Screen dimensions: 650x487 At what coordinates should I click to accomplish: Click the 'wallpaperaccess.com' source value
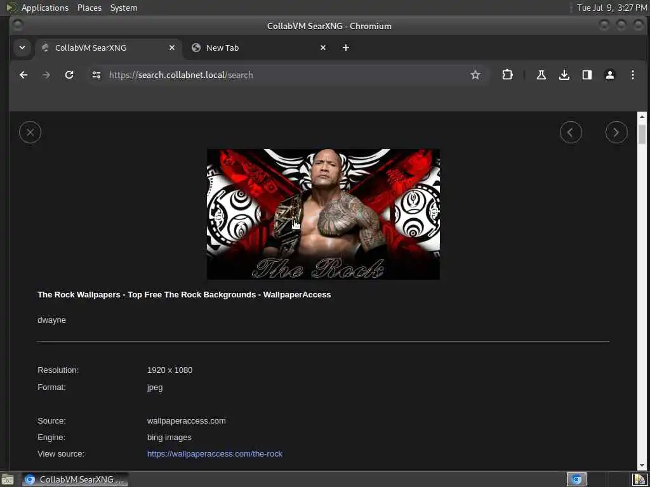pos(187,421)
